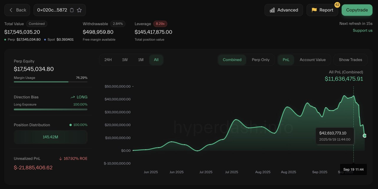Viewport: 378px width, 189px height.
Task: Click the latest data point on the chart
Action: click(364, 136)
